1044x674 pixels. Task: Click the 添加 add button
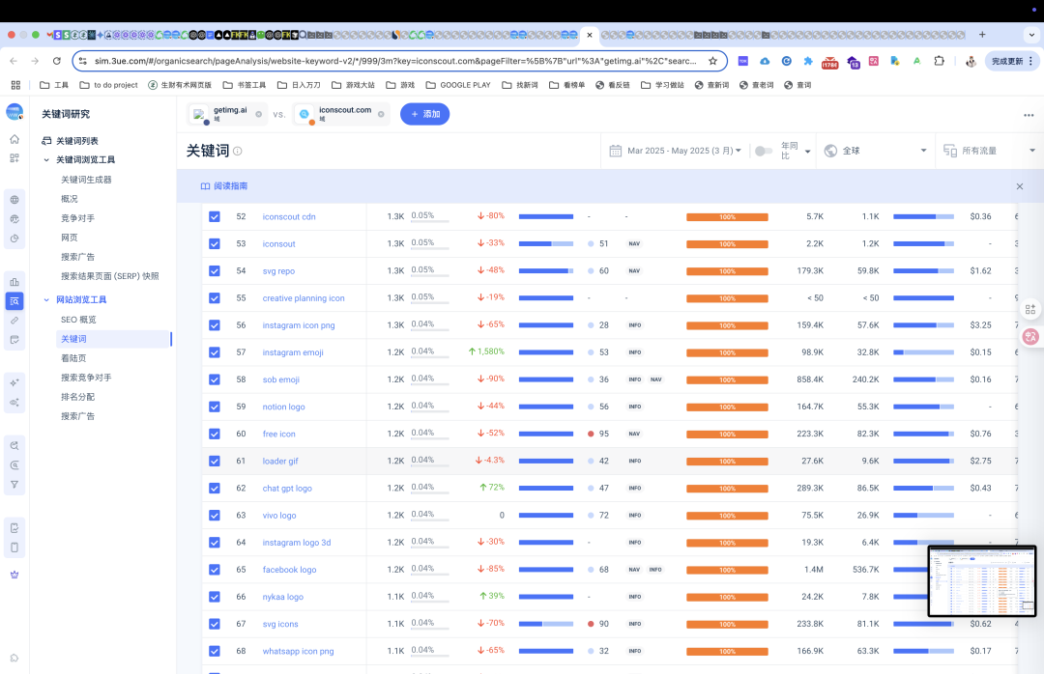424,115
